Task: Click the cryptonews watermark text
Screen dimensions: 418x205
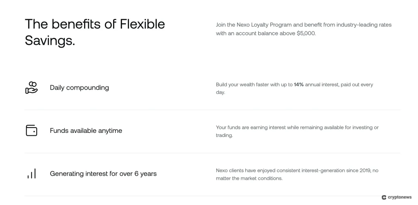Action: (400, 197)
